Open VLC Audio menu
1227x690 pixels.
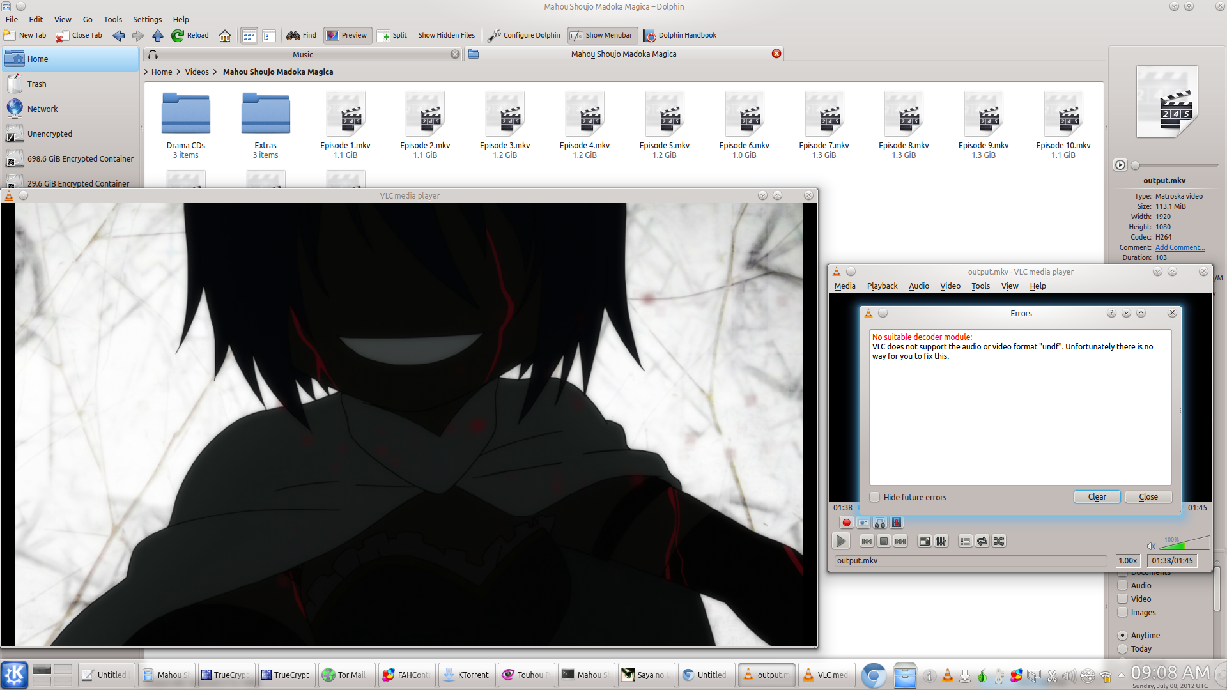(919, 286)
